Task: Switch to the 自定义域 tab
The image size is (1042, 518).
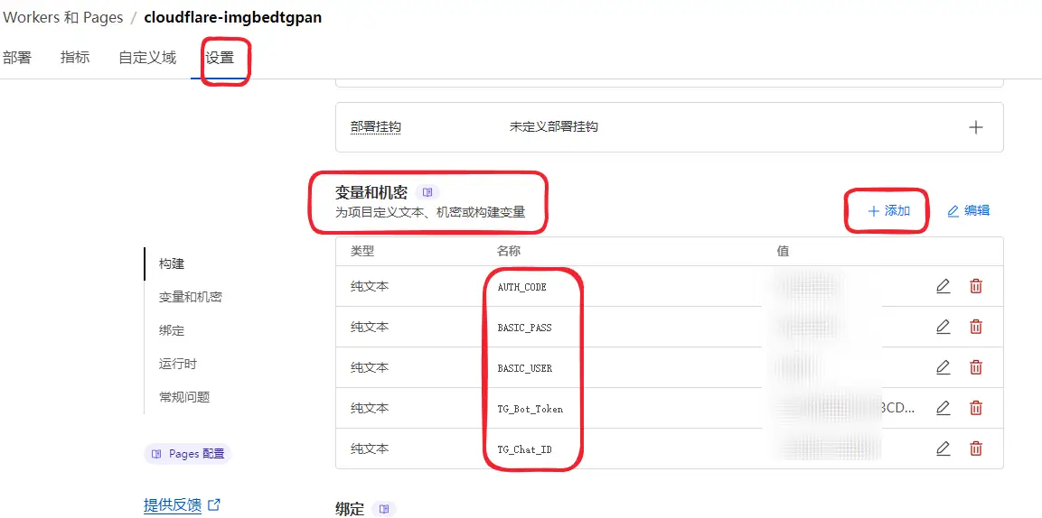Action: (x=147, y=58)
